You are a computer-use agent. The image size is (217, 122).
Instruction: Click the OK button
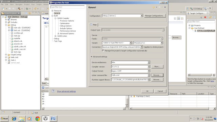pos(147,91)
